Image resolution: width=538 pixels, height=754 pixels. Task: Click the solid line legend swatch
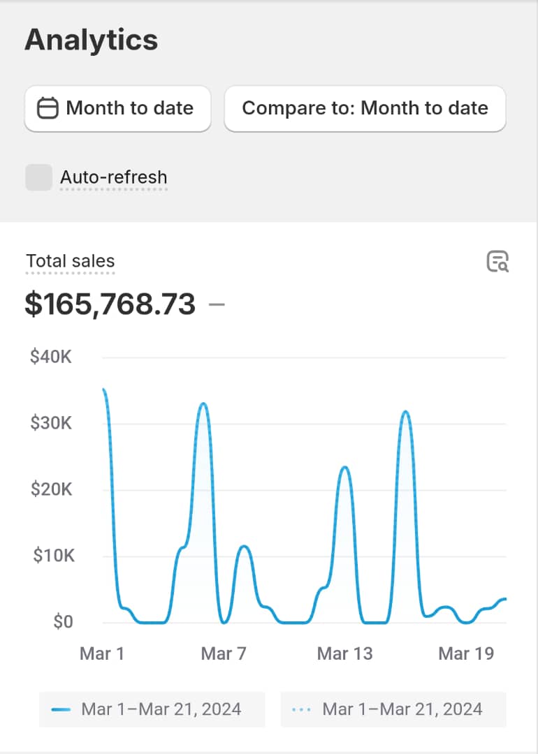click(x=61, y=709)
